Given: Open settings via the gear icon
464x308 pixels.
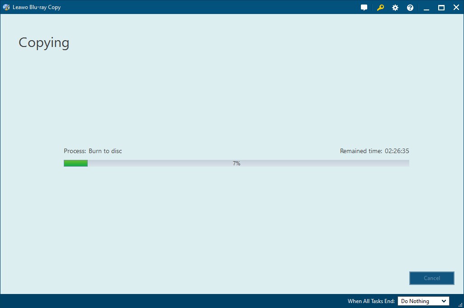Looking at the screenshot, I should [x=395, y=8].
